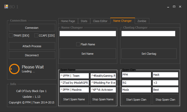Edit the ^6F*ck Activision field

pyautogui.click(x=103, y=90)
